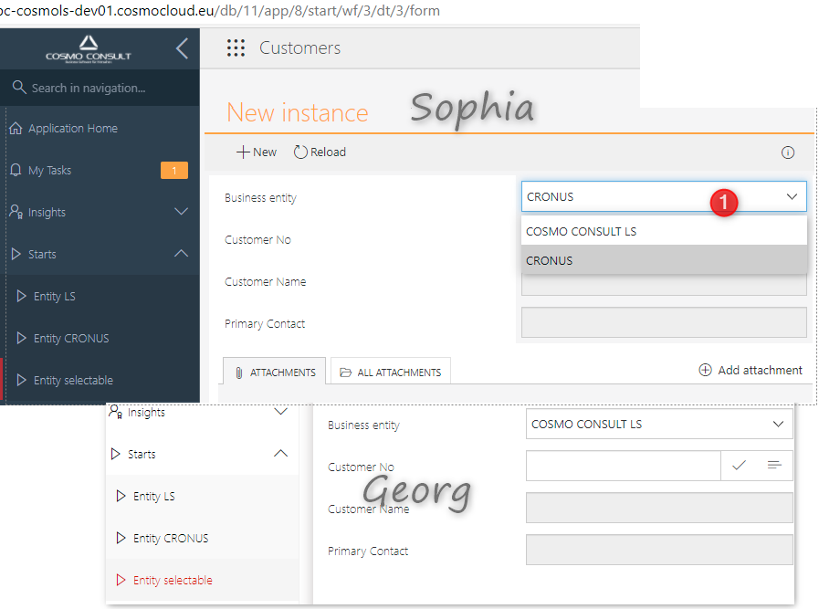The height and width of the screenshot is (609, 819).
Task: Click the Customer No label in Sophia's form
Action: coord(257,240)
